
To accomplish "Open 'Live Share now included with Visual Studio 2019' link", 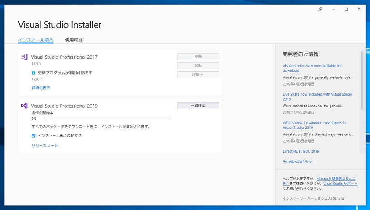I will click(317, 97).
